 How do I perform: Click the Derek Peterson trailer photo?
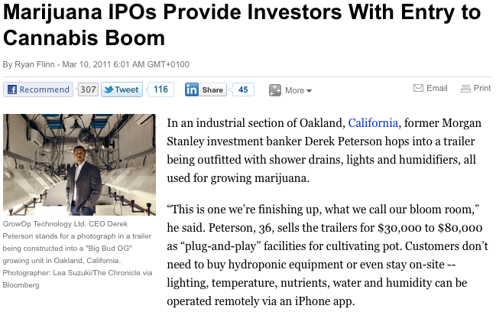coord(80,164)
